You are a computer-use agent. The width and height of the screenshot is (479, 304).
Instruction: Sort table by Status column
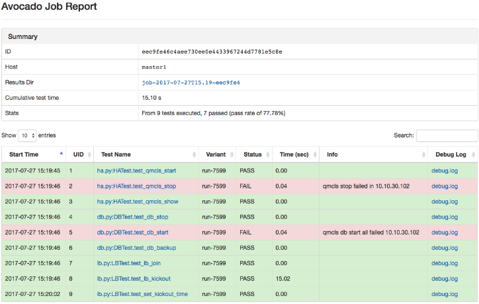pyautogui.click(x=253, y=154)
